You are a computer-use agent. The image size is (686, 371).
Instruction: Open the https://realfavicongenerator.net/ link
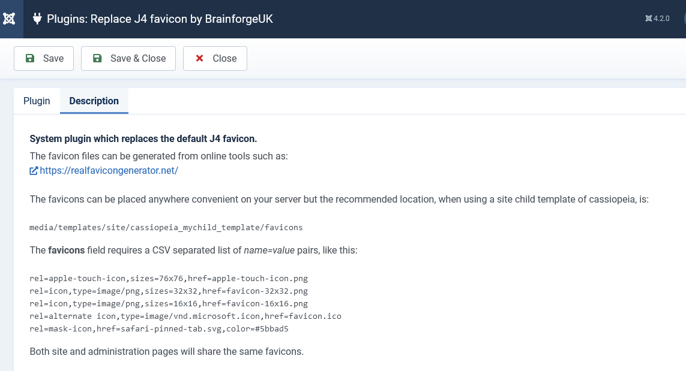(109, 170)
